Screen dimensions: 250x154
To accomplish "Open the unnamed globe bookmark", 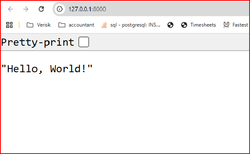I will 170,25.
